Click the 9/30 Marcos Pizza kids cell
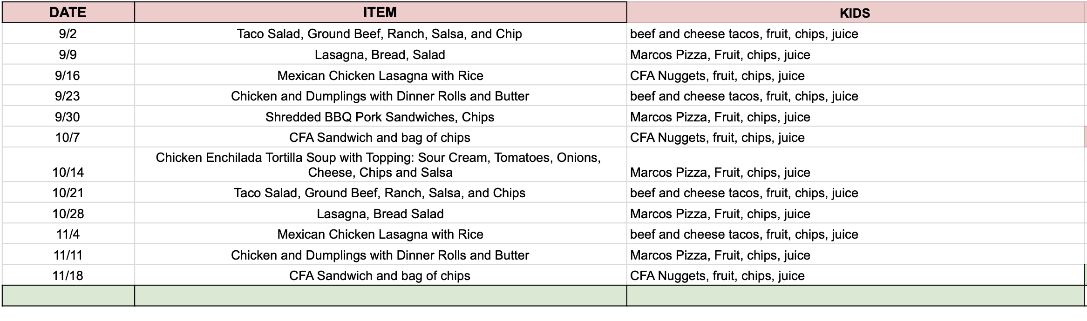Image resolution: width=1087 pixels, height=321 pixels. point(856,116)
